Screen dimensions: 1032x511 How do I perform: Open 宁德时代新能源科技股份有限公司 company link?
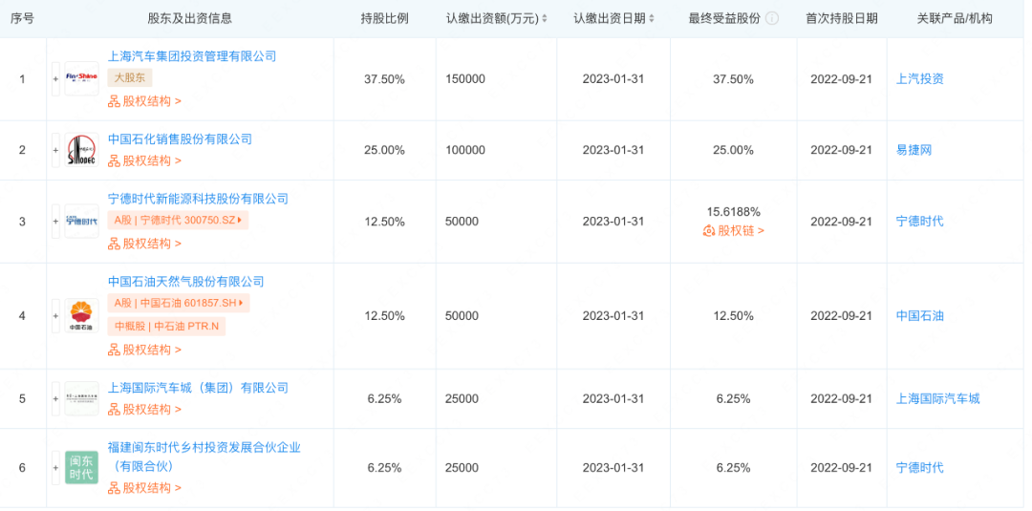[x=198, y=199]
